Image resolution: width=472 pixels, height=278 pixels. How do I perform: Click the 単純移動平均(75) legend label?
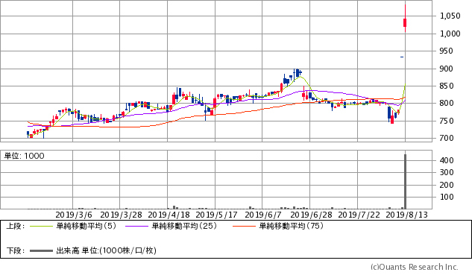(292, 226)
